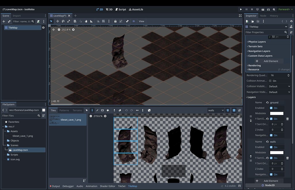Screen dimensions: 295x190
Task: Toggle TileMap visibility eye in the Scene panel
Action: pyautogui.click(x=43, y=28)
